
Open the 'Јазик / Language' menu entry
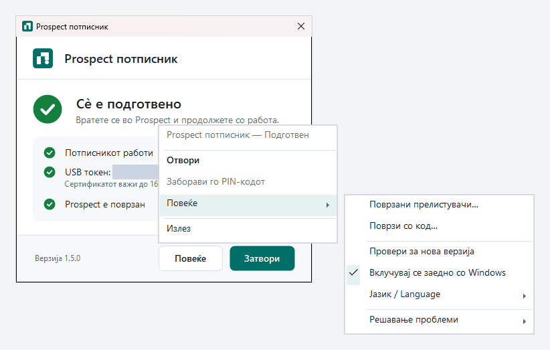point(440,294)
